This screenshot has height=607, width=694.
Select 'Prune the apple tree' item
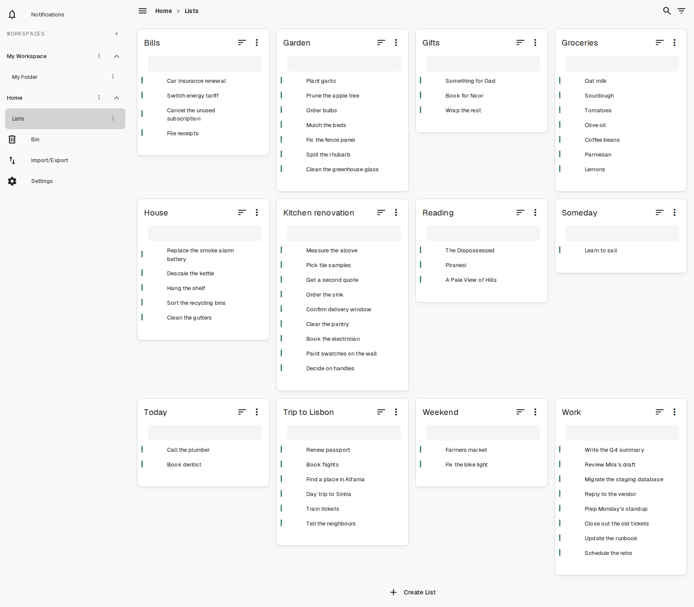(x=333, y=96)
